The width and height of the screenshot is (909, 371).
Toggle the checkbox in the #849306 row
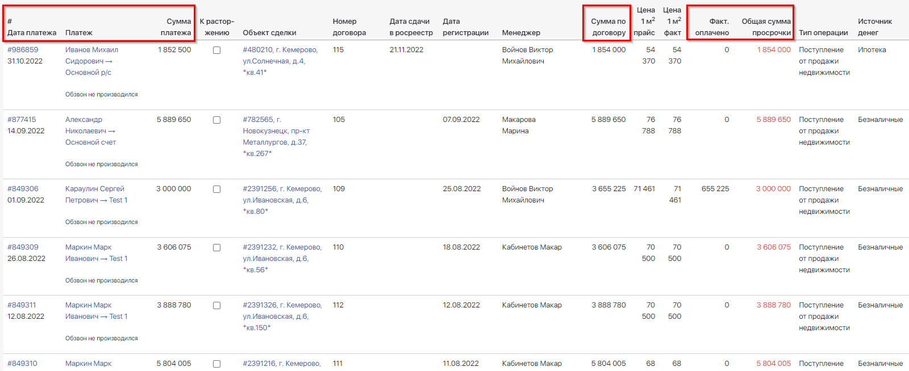[x=216, y=189]
